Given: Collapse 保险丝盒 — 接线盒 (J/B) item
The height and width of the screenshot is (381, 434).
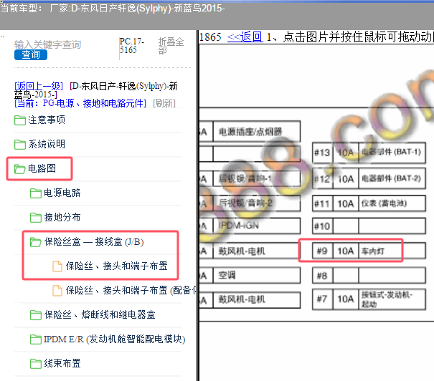Looking at the screenshot, I should (x=94, y=242).
